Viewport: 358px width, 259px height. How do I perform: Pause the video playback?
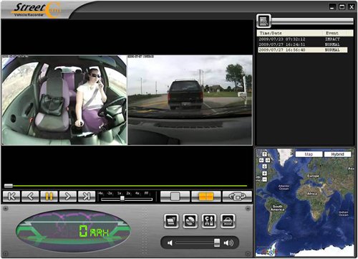49,197
